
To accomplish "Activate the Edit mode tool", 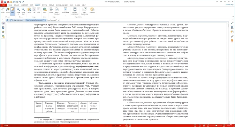I will [13, 10].
